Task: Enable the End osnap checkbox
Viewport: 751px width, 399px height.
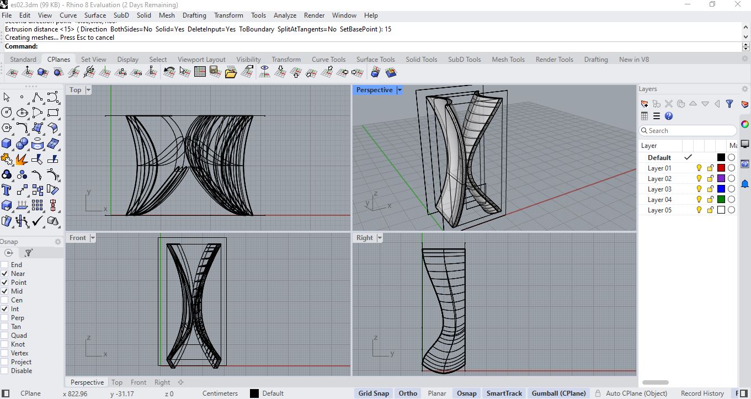Action: [x=5, y=265]
